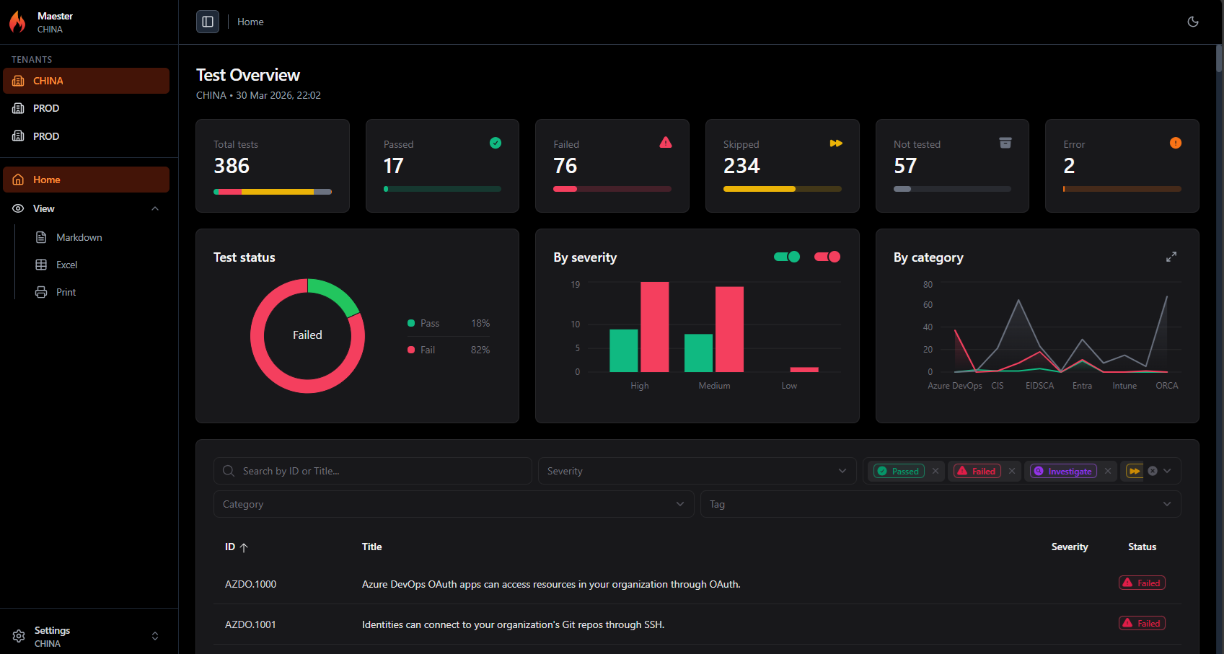Click the Maester flame logo
1224x654 pixels.
pyautogui.click(x=17, y=22)
